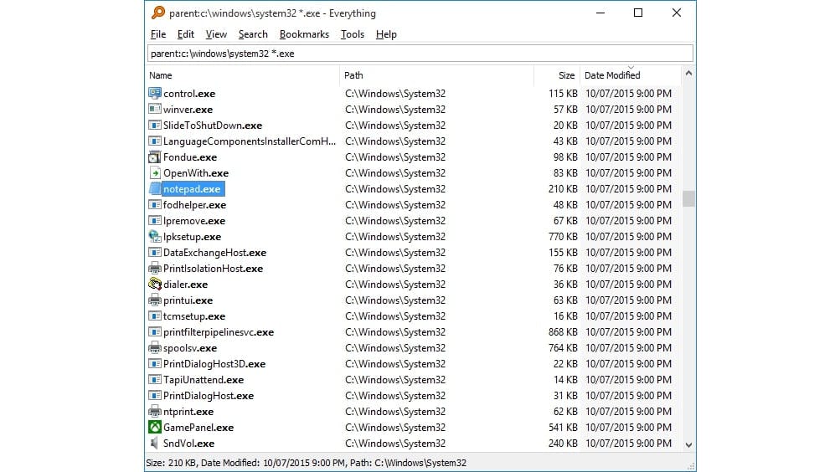The image size is (840, 472).
Task: Click the path cell of control.exe row
Action: click(x=395, y=93)
